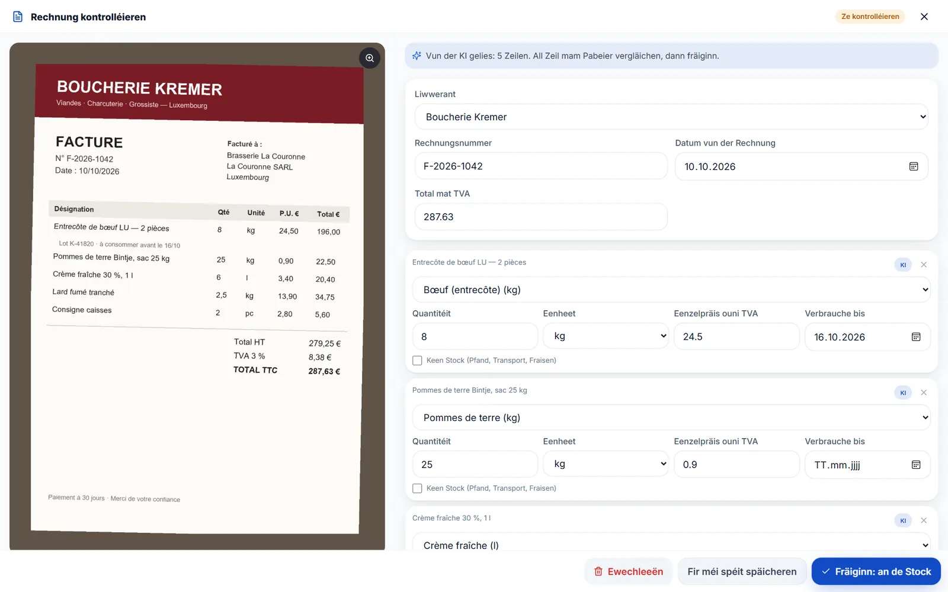Open the product dropdown Pommes de terre (kg)
Viewport: 948px width, 592px height.
pos(671,417)
